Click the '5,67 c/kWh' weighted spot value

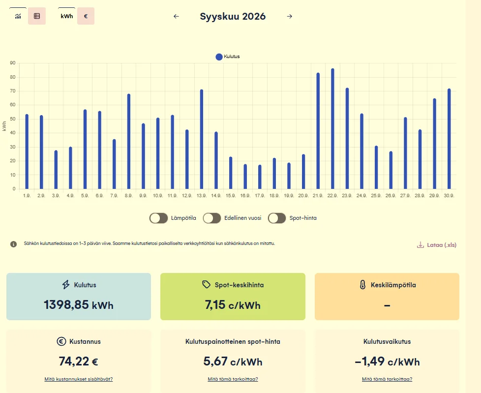[x=233, y=362]
